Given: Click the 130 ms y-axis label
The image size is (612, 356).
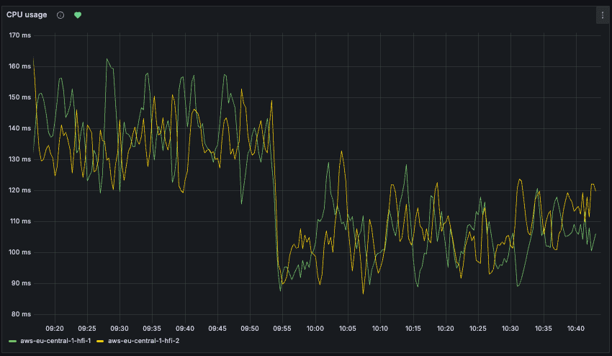Looking at the screenshot, I should click(x=20, y=159).
